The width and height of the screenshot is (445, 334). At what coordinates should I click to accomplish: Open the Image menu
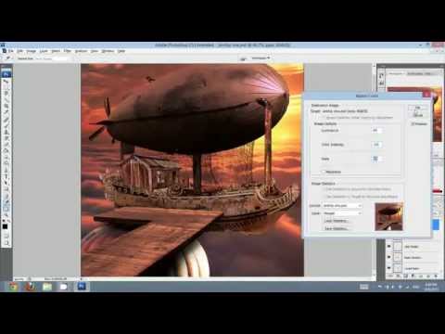click(x=32, y=51)
